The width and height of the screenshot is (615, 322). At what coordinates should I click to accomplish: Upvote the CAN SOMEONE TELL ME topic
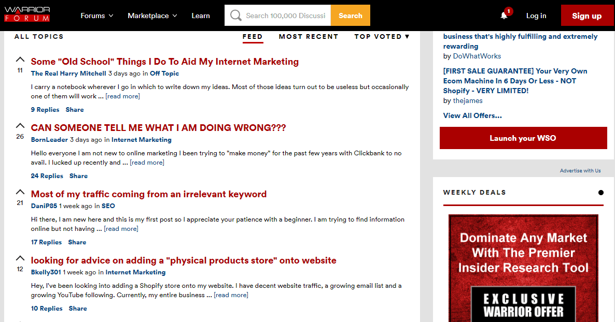pos(20,125)
